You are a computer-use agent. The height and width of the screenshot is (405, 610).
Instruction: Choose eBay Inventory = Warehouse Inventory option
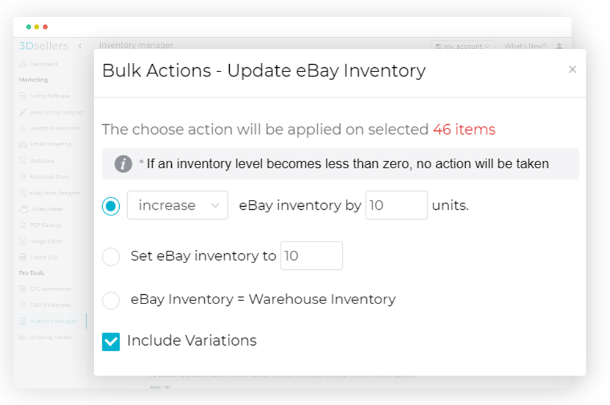(x=111, y=300)
